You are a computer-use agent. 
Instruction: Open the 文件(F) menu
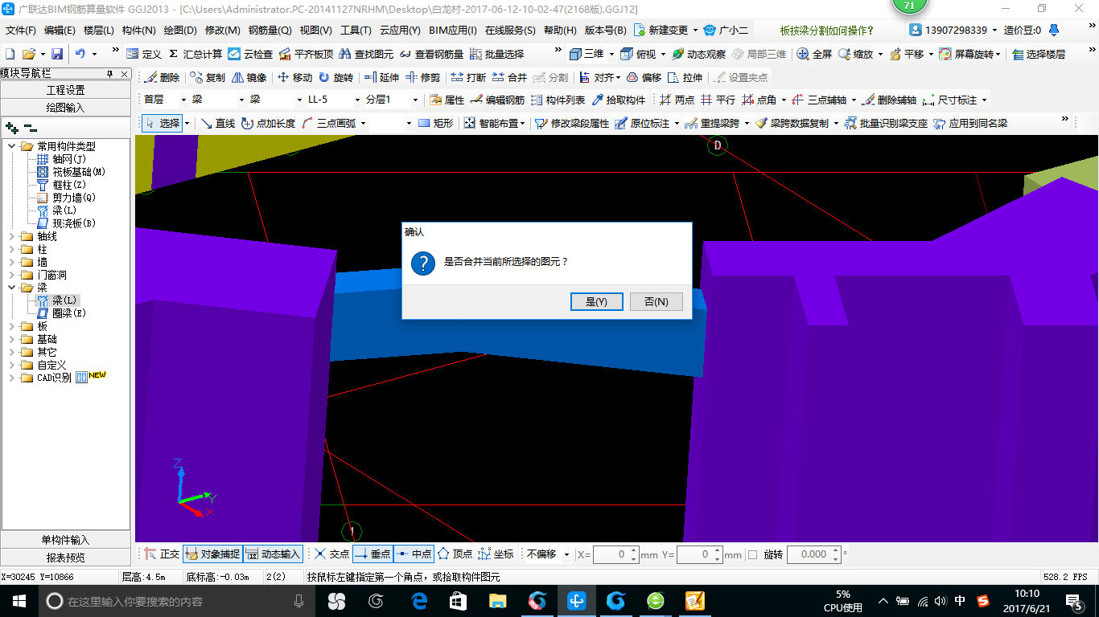coord(21,31)
